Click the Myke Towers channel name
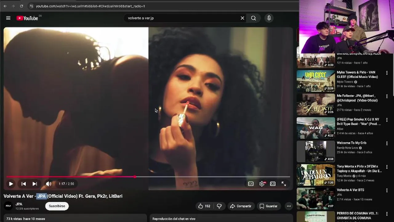This screenshot has width=394, height=222. tap(345, 82)
